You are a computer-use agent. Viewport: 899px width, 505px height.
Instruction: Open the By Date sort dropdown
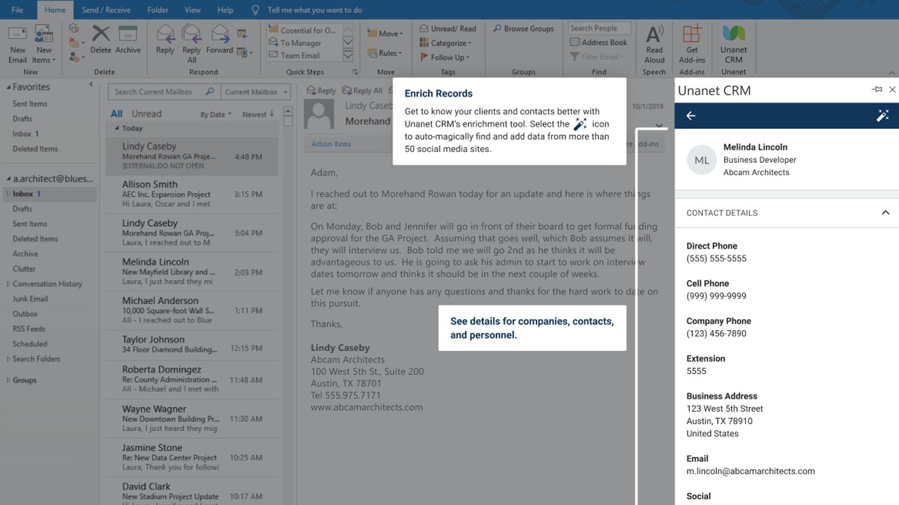216,114
